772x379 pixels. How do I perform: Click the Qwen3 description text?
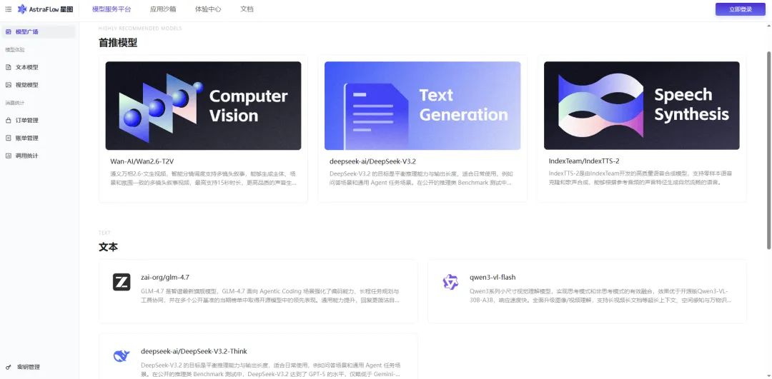point(600,295)
